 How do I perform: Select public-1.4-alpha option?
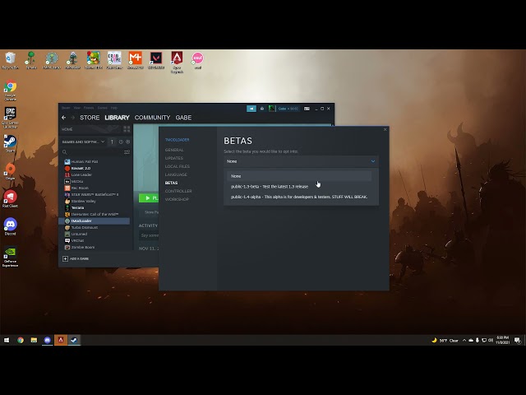299,197
